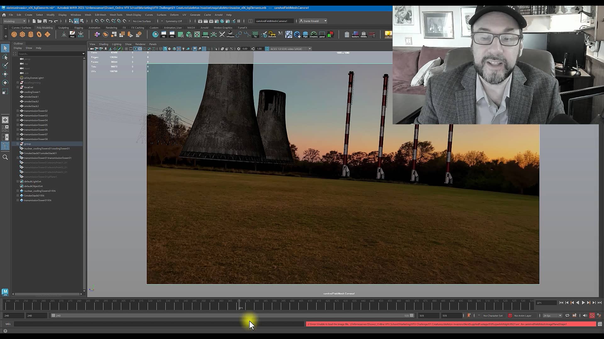Toggle wireframe-on-shaded in the viewport toolbar
This screenshot has width=604, height=339.
175,49
